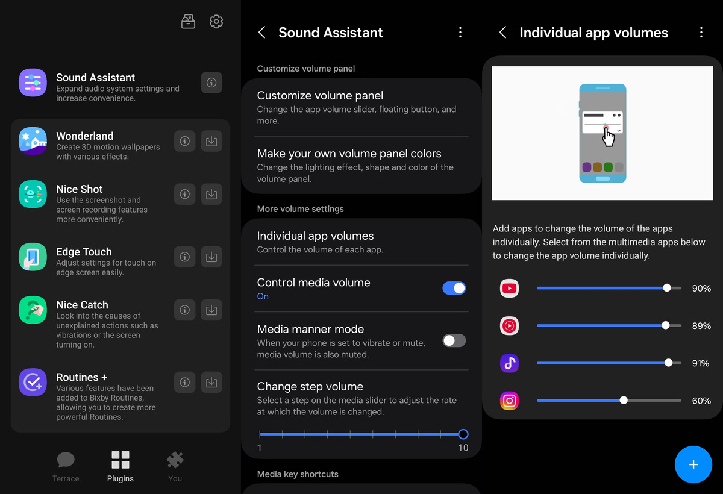Viewport: 723px width, 494px height.
Task: Switch to the Terrace tab
Action: 66,467
